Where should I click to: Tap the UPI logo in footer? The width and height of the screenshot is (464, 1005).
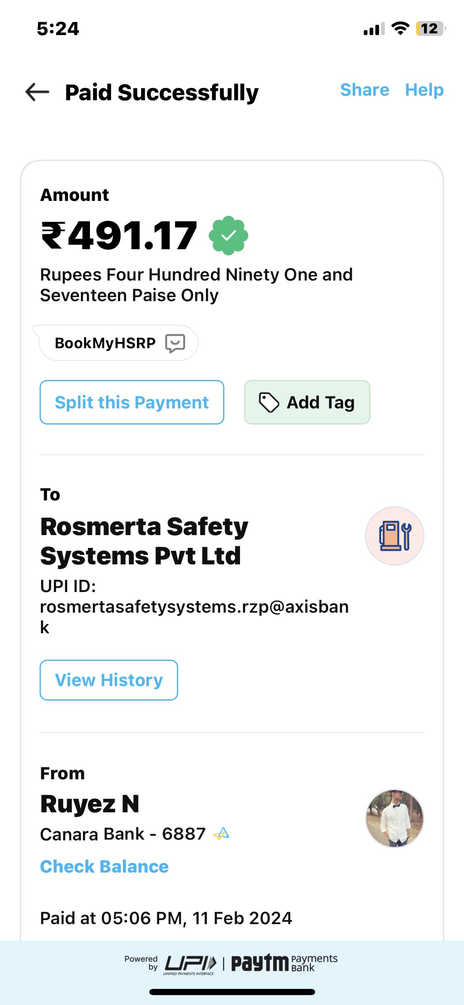190,964
